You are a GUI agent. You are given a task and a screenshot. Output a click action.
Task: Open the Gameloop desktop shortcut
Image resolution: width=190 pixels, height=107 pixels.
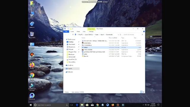point(32,96)
